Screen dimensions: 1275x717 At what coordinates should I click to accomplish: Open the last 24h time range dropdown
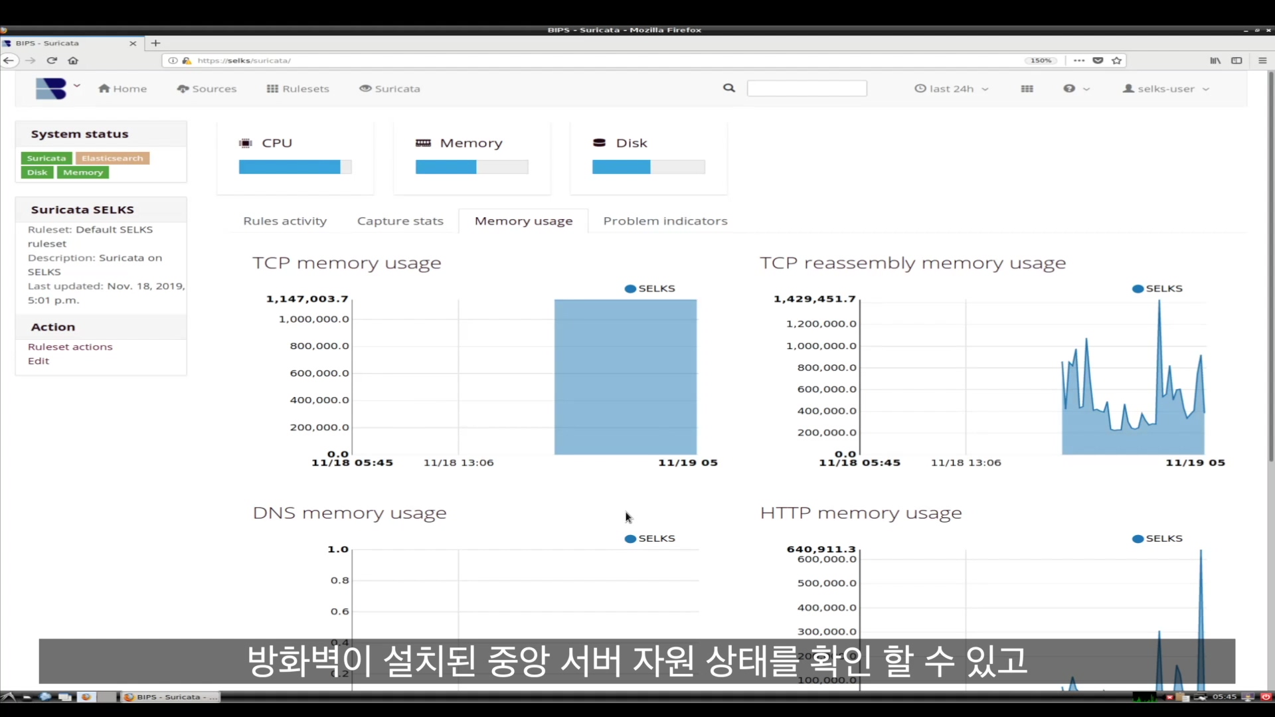coord(952,89)
